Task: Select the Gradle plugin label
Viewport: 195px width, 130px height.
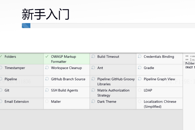Action: 149,68
